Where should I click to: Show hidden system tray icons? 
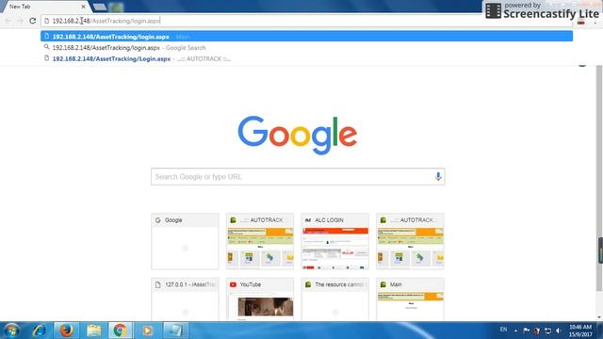(515, 331)
